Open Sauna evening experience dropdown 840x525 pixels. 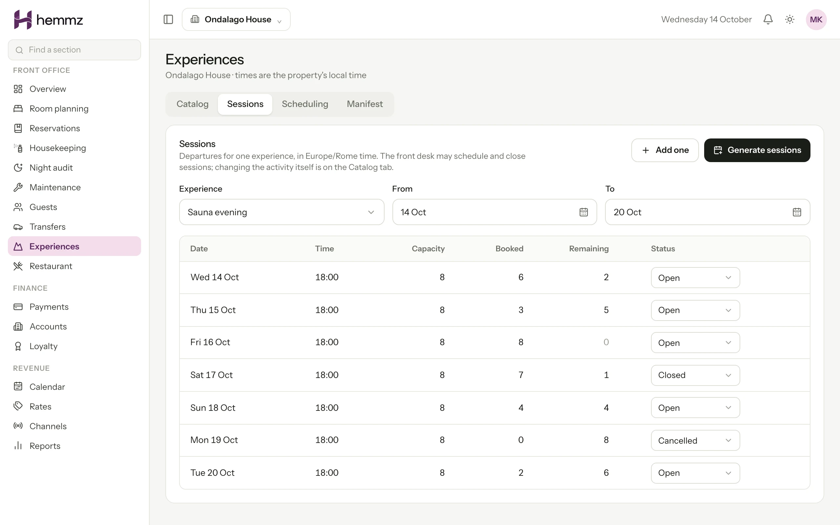282,212
